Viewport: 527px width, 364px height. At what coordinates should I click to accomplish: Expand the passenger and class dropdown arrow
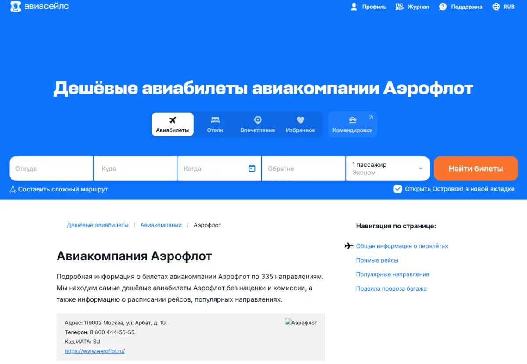421,169
